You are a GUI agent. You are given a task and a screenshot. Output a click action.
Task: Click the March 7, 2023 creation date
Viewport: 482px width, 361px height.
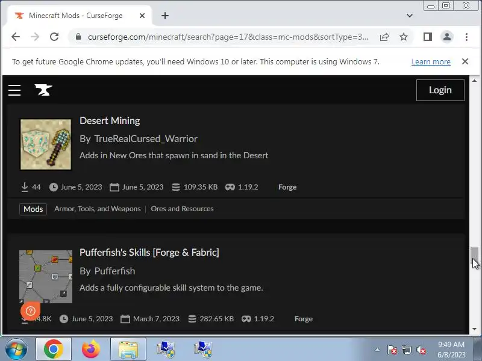coord(156,319)
